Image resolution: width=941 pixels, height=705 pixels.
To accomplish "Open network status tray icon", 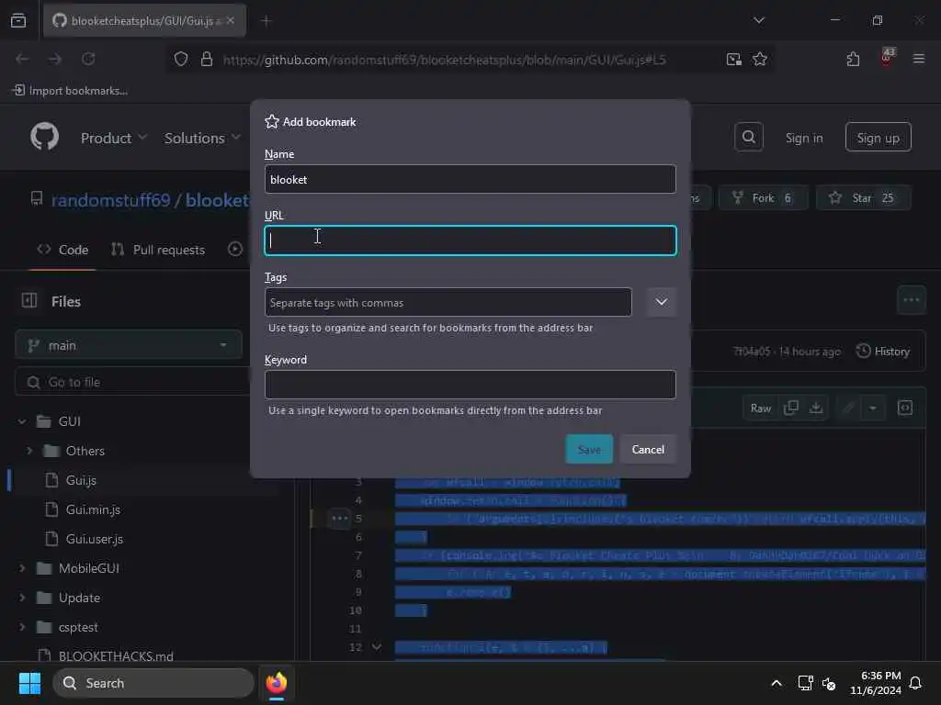I will click(x=805, y=683).
